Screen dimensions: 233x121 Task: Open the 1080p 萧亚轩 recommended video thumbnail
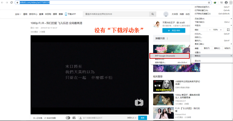(163, 99)
